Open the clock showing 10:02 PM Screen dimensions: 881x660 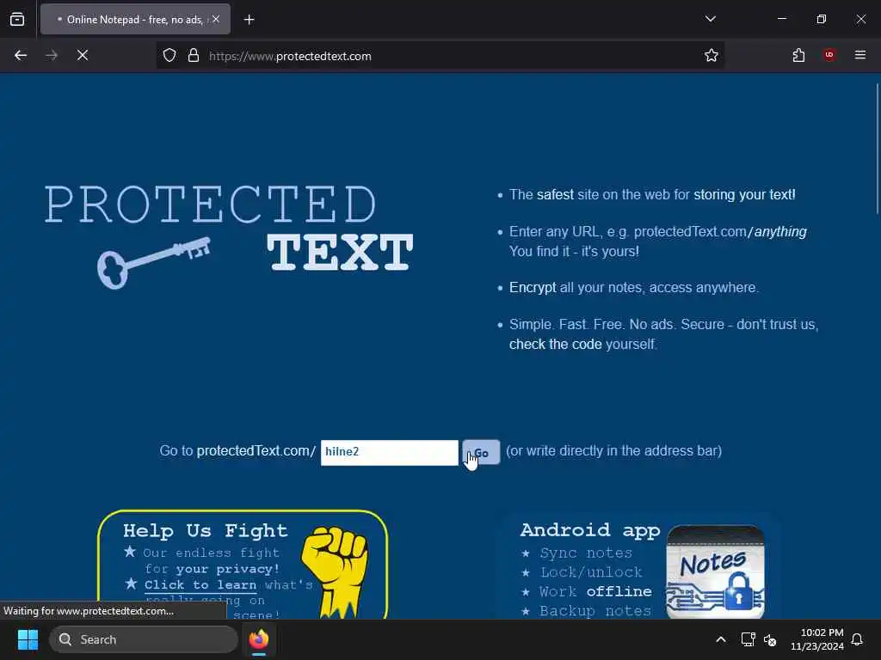click(817, 639)
